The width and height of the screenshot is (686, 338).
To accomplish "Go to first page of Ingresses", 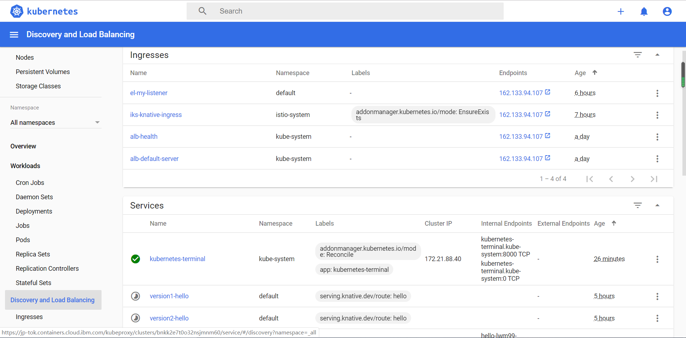I will click(x=589, y=179).
